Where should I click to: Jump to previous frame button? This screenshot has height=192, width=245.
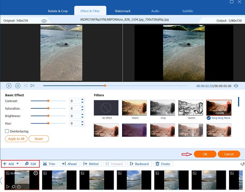pyautogui.click(x=26, y=86)
